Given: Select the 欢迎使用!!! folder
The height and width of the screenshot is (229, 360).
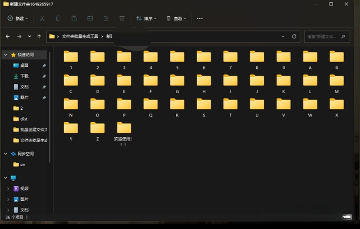Looking at the screenshot, I should point(124,134).
